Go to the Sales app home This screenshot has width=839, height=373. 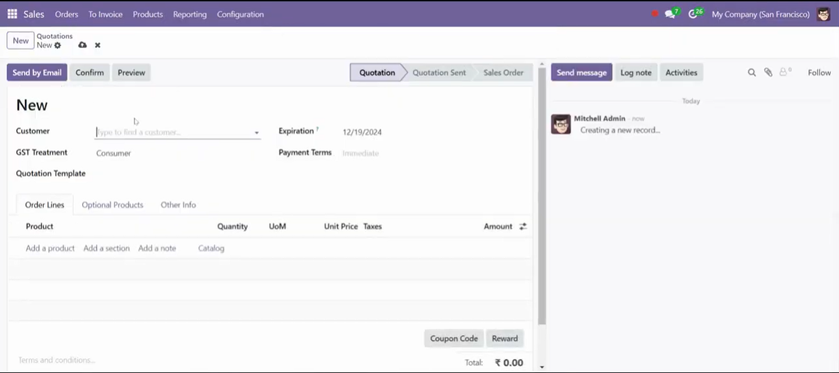(x=34, y=14)
